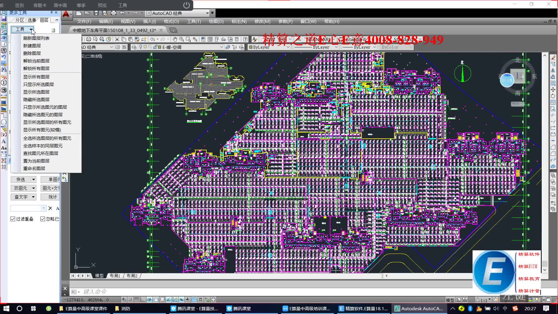This screenshot has height=314, width=558.
Task: Click the 双图元 button
Action: point(20,188)
